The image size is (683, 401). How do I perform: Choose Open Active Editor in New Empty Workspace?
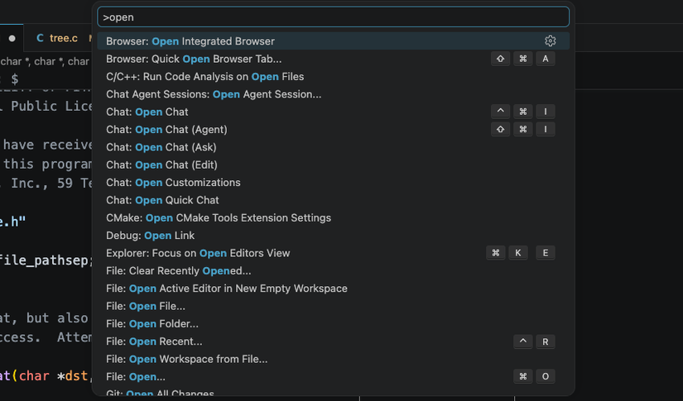pos(334,289)
